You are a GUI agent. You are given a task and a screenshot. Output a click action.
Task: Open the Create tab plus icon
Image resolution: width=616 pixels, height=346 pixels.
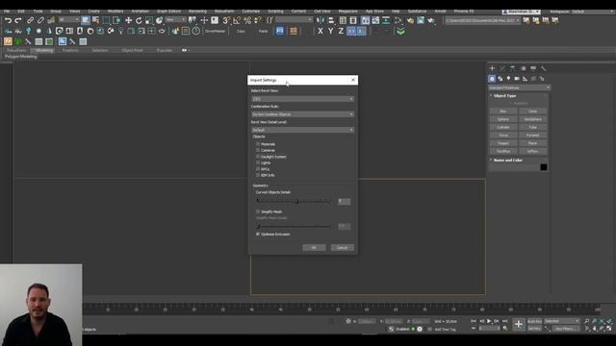tap(492, 68)
